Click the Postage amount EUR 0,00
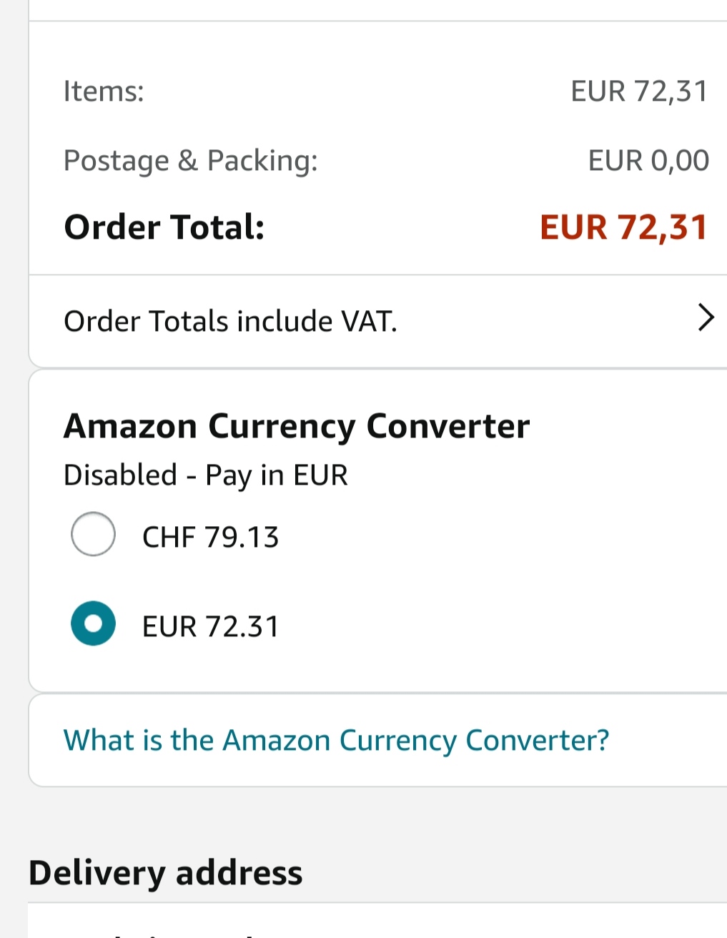The height and width of the screenshot is (938, 727). pos(648,161)
